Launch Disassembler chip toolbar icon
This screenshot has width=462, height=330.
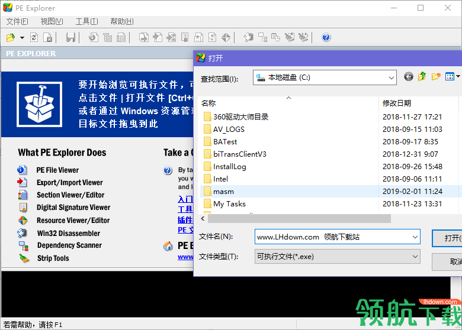(249, 37)
